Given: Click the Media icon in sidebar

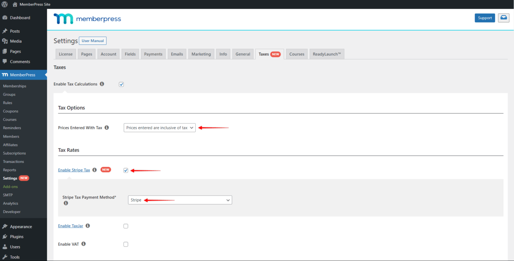Looking at the screenshot, I should pos(5,41).
